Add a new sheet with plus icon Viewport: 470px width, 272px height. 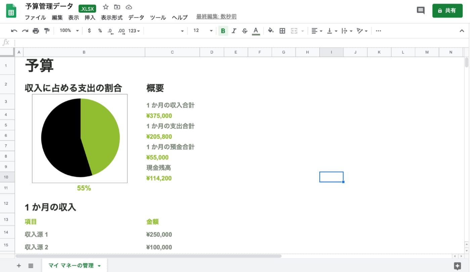click(x=19, y=266)
